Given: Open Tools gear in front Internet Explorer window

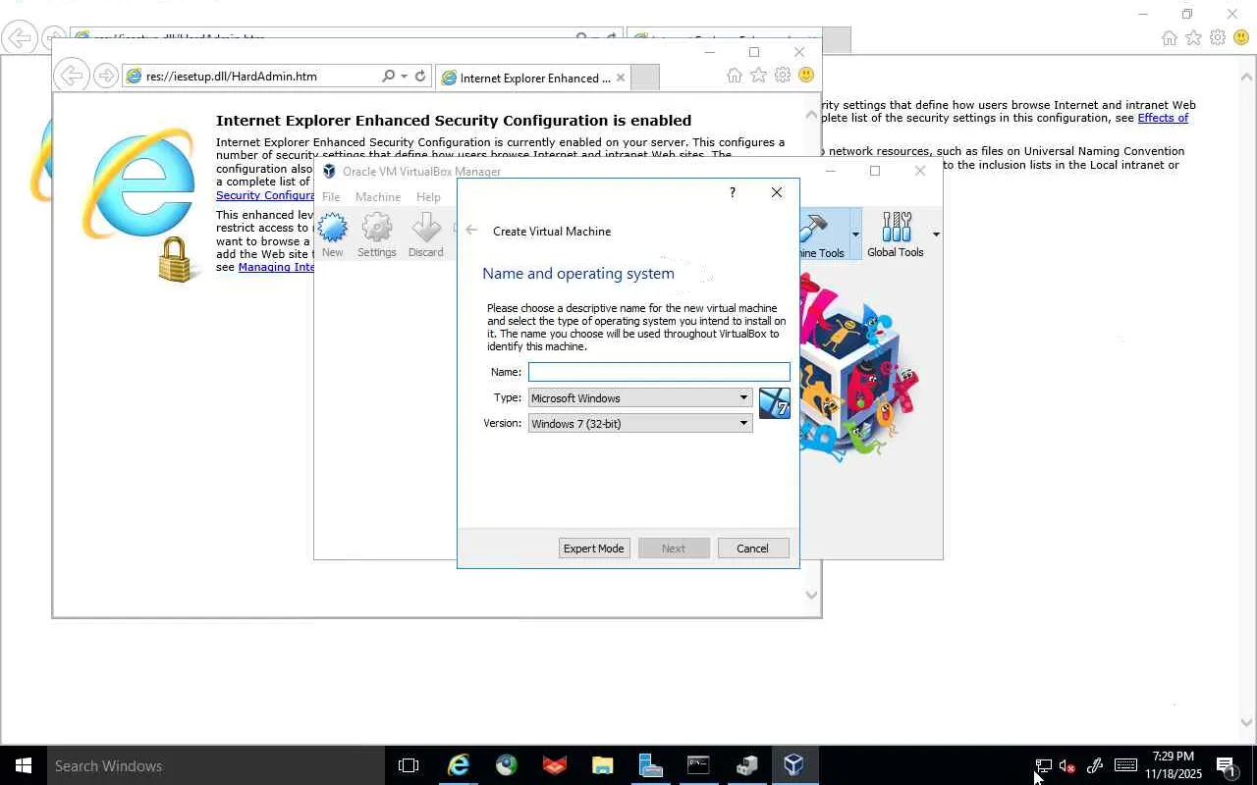Looking at the screenshot, I should coord(783,76).
